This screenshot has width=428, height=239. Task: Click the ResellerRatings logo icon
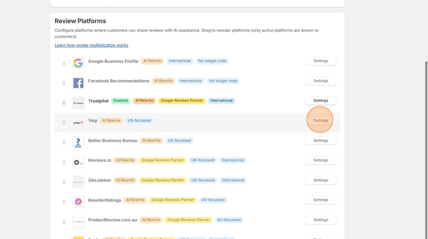[78, 202]
